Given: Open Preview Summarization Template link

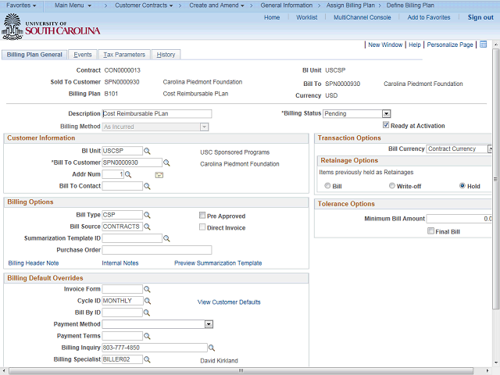Looking at the screenshot, I should coord(218,263).
